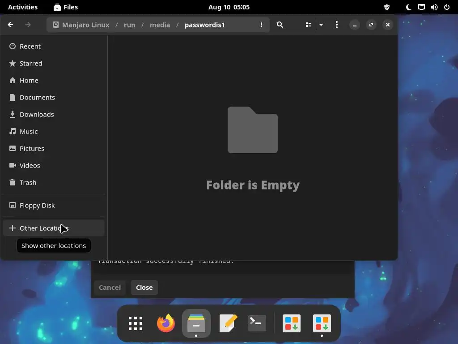
Task: Click the volume speaker icon
Action: click(434, 7)
